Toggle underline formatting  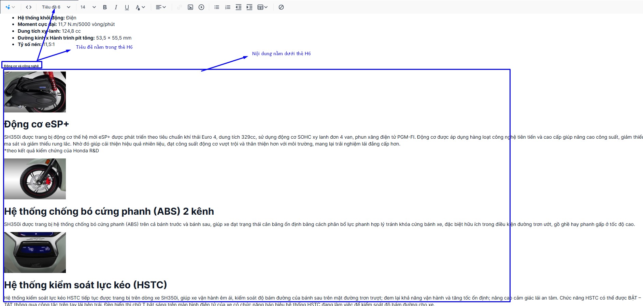tap(127, 7)
